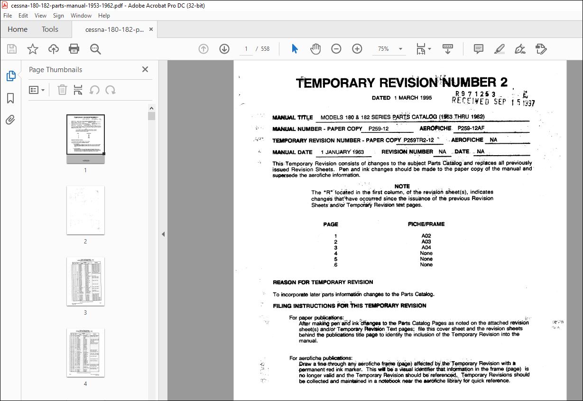
Task: Collapse the navigation pane with the arrow
Action: pyautogui.click(x=163, y=234)
